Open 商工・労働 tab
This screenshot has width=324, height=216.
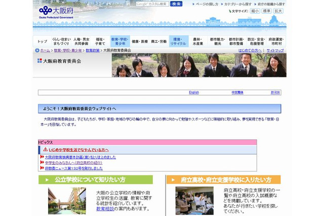click(x=159, y=42)
